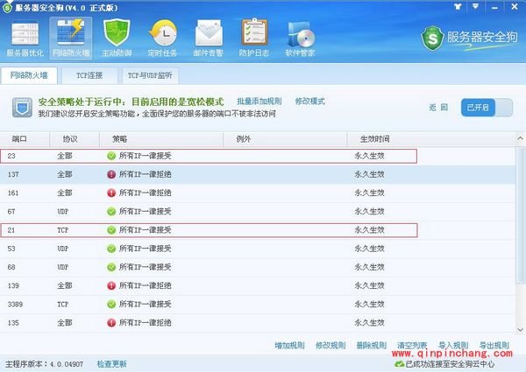Click 永久生效 in port 3389 row
526x372 pixels.
pyautogui.click(x=369, y=304)
